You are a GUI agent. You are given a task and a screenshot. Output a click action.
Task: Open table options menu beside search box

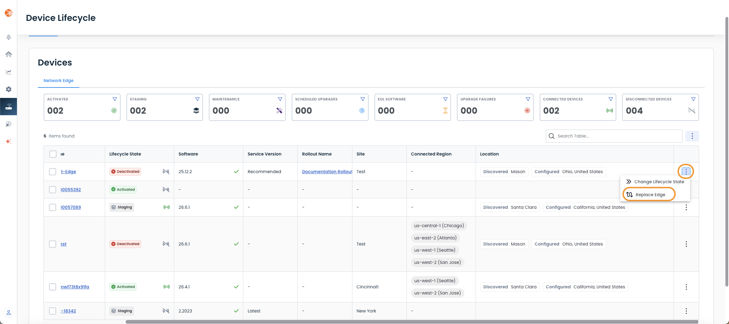pyautogui.click(x=692, y=136)
